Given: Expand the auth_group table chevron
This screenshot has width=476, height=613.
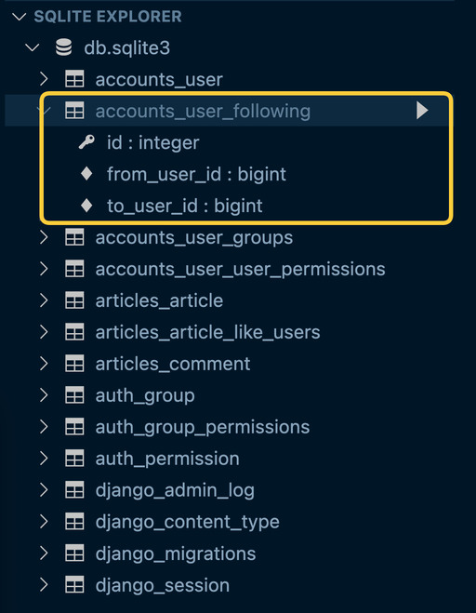Looking at the screenshot, I should pos(44,395).
